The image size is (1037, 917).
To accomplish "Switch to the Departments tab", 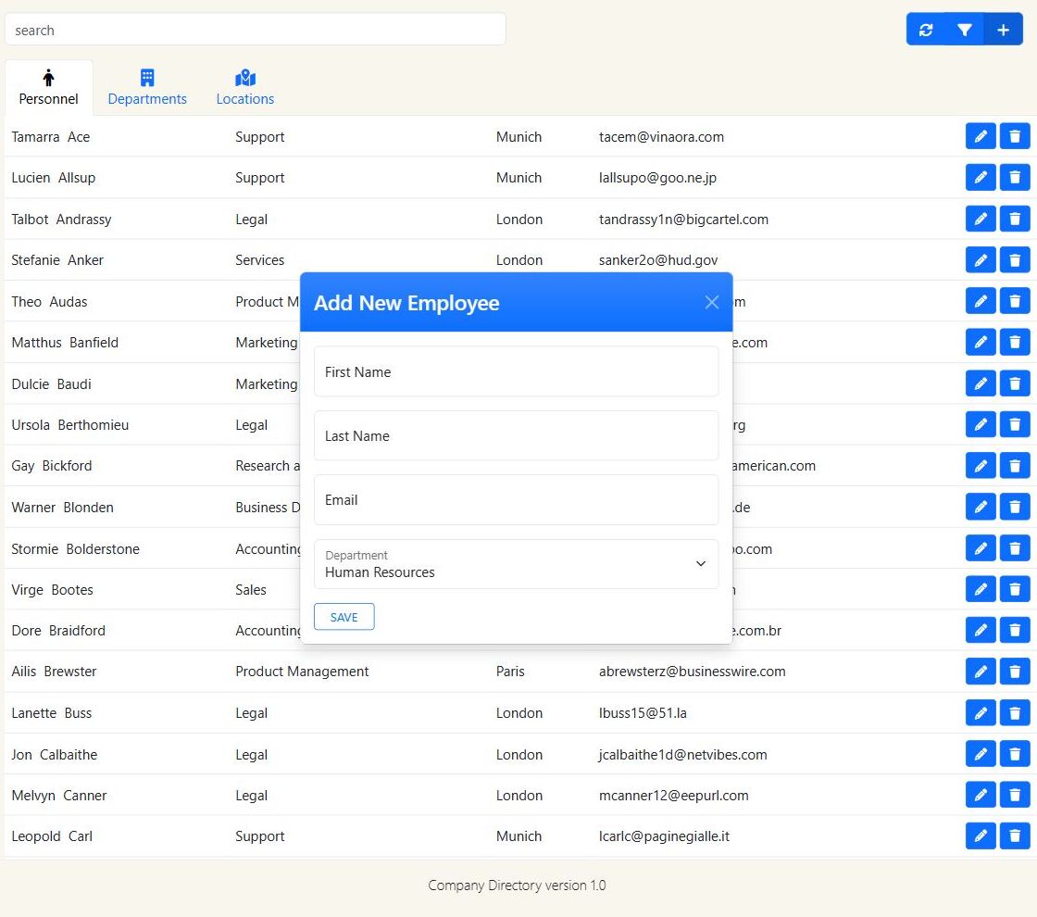I will point(147,88).
